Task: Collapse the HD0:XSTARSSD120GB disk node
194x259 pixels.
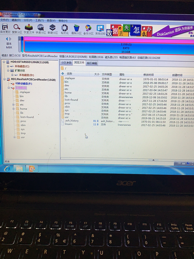Action: click(x=4, y=62)
